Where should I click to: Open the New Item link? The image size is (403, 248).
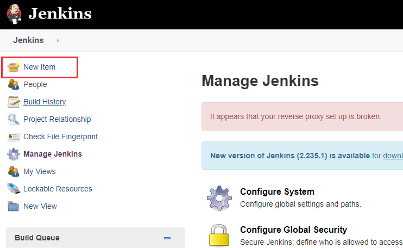[39, 67]
